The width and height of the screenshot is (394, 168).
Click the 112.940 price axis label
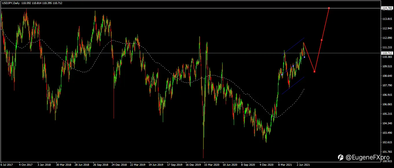tap(387, 28)
